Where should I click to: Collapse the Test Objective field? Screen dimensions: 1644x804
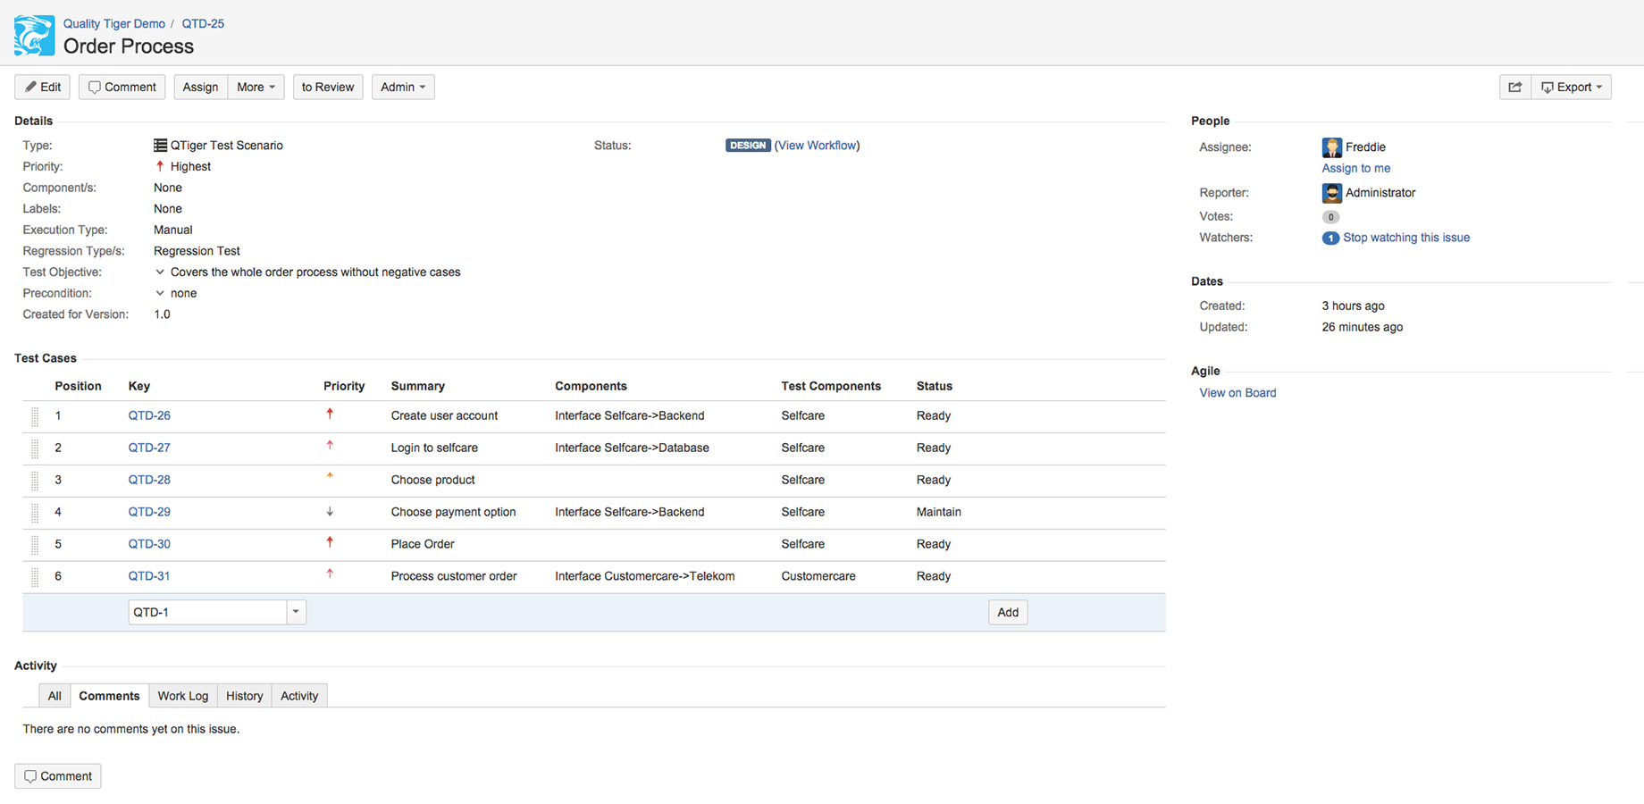tap(160, 272)
